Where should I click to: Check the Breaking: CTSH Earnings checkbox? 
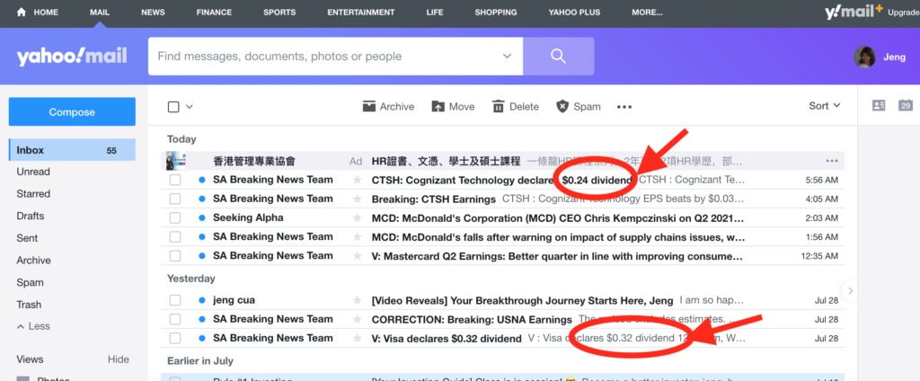175,199
